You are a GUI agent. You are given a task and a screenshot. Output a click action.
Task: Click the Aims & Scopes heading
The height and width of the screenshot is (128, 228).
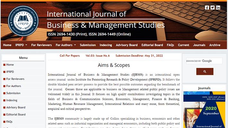point(114,65)
